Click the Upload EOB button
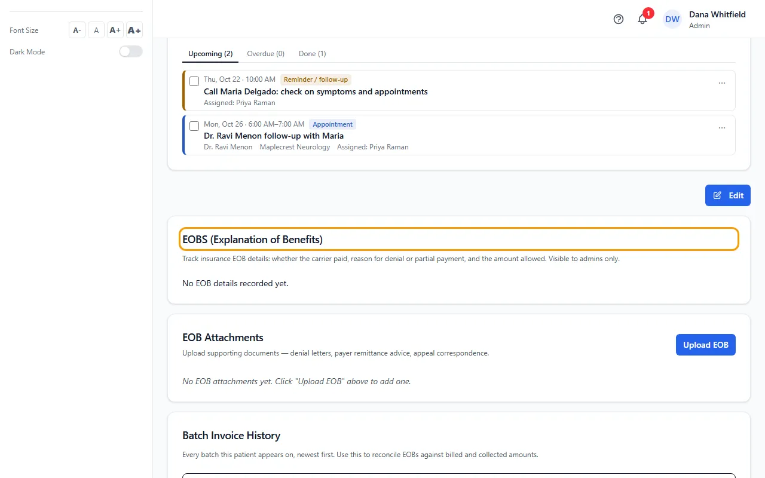Screen dimensions: 765x478 pos(706,345)
